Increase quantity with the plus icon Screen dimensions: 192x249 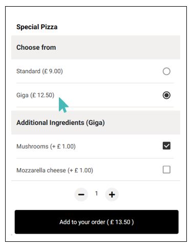(112, 194)
